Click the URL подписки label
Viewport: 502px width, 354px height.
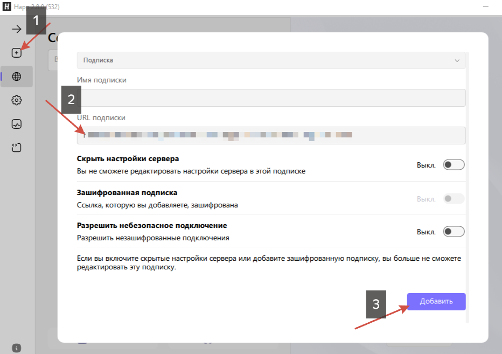click(101, 117)
